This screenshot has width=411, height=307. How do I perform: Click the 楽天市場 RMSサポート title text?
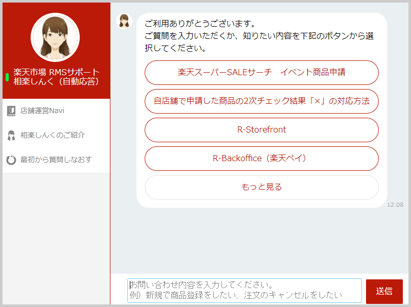(56, 72)
